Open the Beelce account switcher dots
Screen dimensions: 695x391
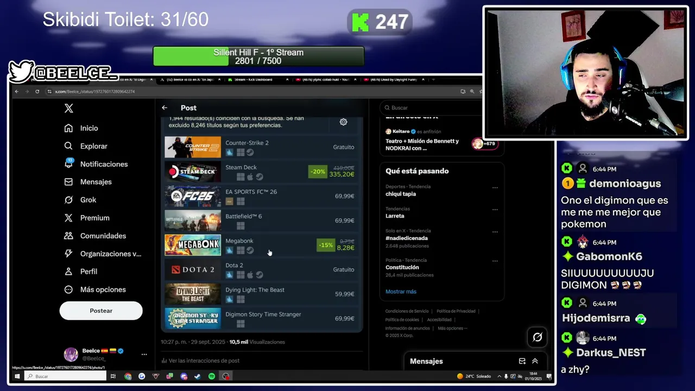pos(144,354)
